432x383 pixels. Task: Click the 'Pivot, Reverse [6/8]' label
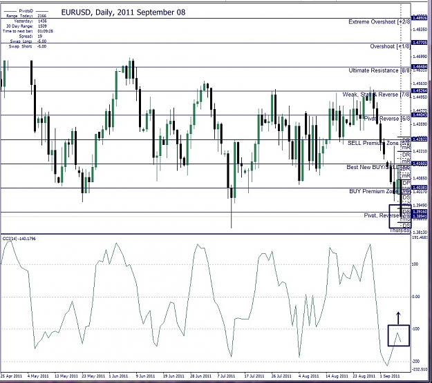point(387,119)
